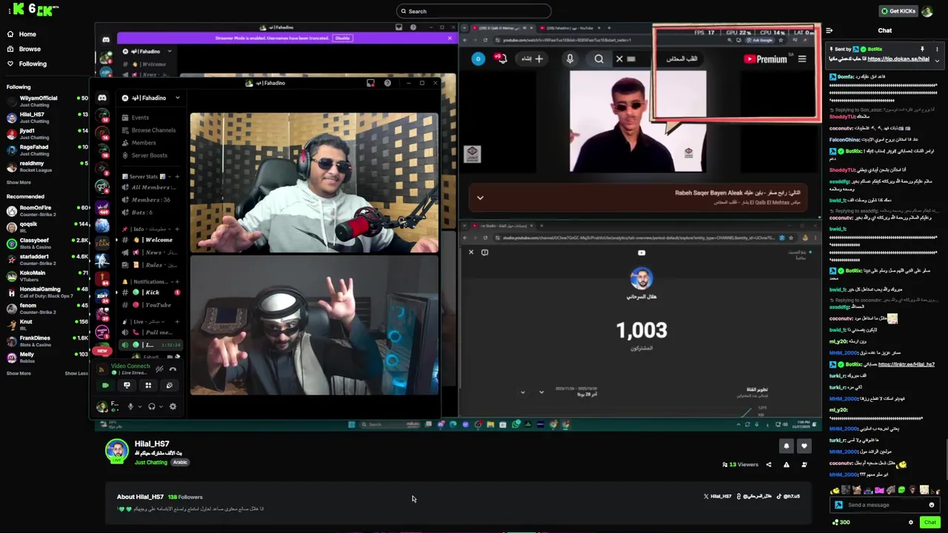Open Browse in Kick sidebar
The height and width of the screenshot is (533, 948).
24,49
